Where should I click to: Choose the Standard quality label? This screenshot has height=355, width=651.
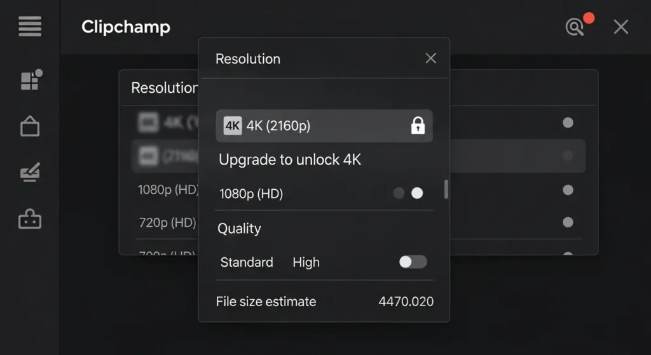pyautogui.click(x=247, y=262)
